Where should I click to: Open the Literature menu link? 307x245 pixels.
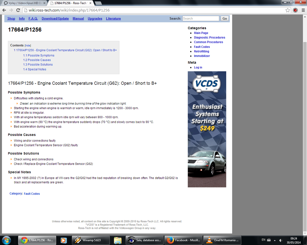pyautogui.click(x=113, y=18)
